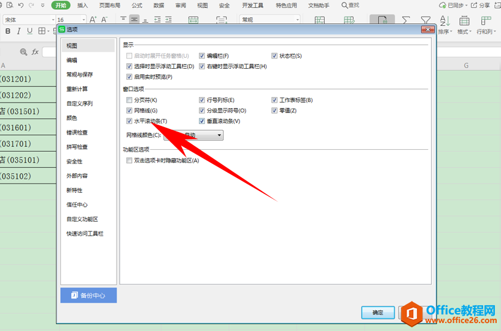Open number format 常规 dropdown
This screenshot has width=501, height=331.
click(x=297, y=20)
